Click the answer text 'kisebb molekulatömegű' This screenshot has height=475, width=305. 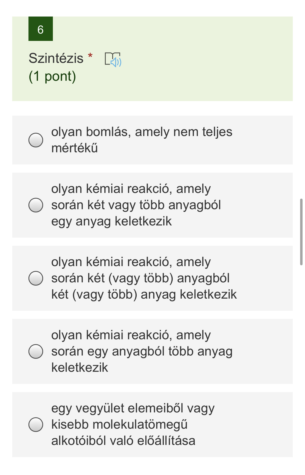click(119, 425)
